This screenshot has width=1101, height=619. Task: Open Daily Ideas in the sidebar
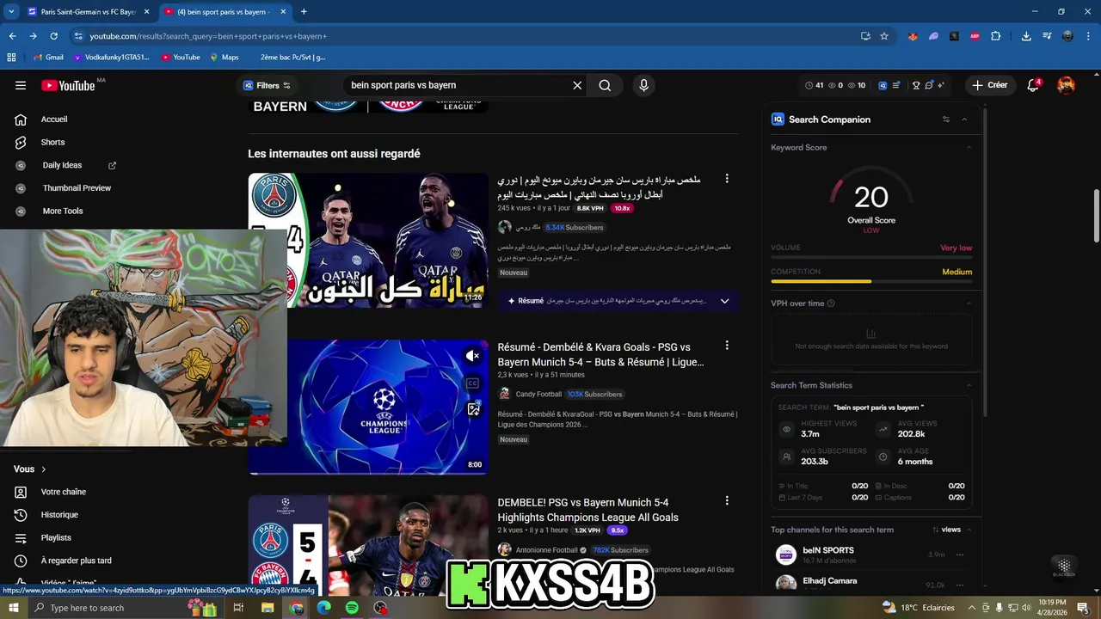[62, 165]
